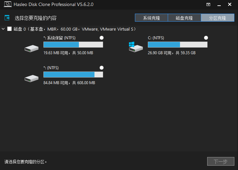
Task: Select the 608.00 MB NTFS partition radio button
Action: [101, 68]
